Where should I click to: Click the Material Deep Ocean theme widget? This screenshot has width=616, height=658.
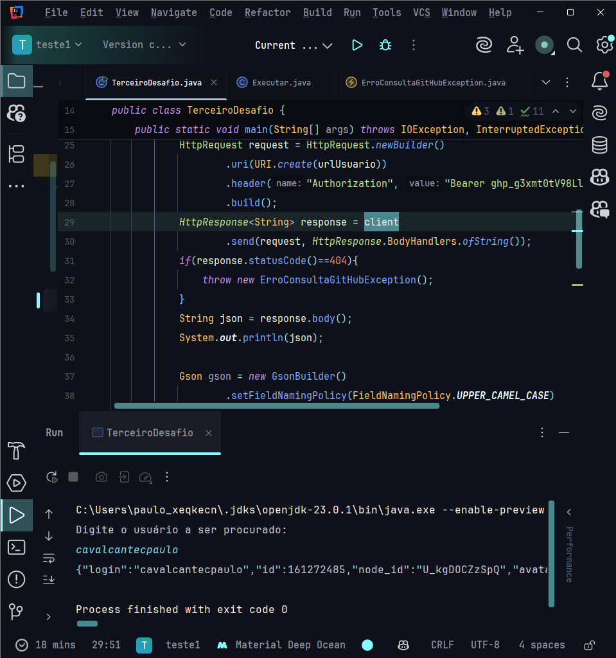[x=281, y=645]
